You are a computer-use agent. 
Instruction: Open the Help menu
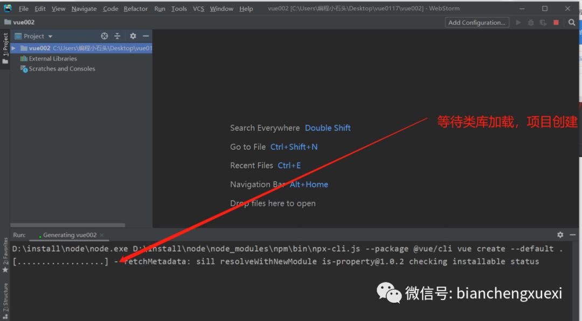pyautogui.click(x=246, y=9)
